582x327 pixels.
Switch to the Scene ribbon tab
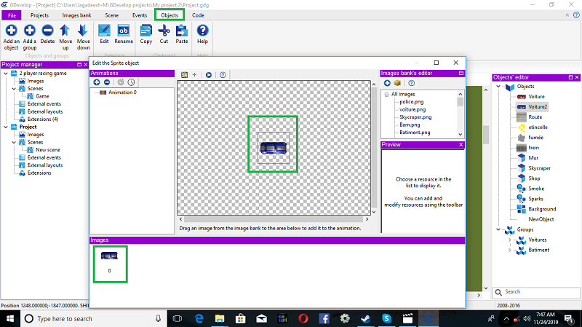coord(112,15)
